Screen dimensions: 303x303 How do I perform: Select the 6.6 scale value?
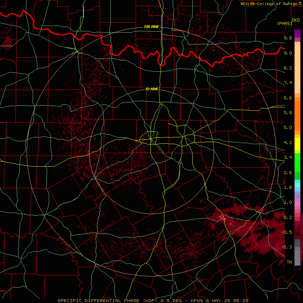pyautogui.click(x=288, y=98)
